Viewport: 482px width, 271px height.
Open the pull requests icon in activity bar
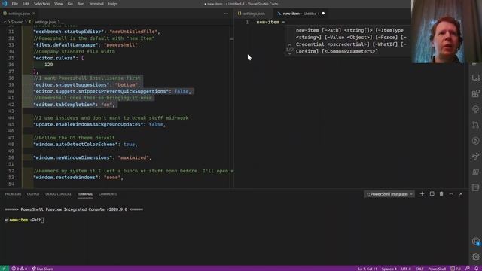pyautogui.click(x=475, y=125)
